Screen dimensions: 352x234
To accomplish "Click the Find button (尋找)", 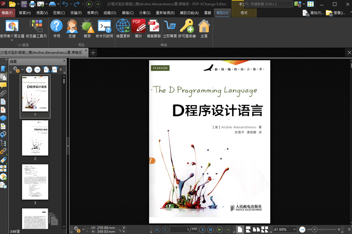I will coord(313,13).
